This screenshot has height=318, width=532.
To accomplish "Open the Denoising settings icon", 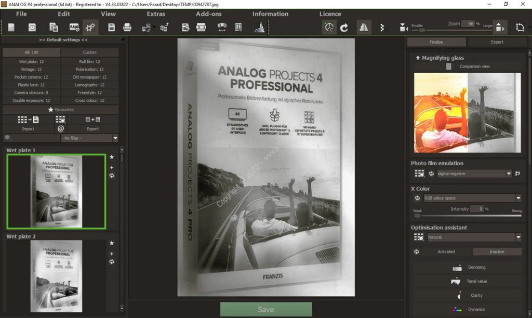I will tap(457, 267).
